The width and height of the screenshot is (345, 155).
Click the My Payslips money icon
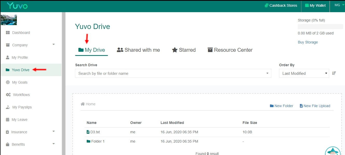pyautogui.click(x=8, y=107)
